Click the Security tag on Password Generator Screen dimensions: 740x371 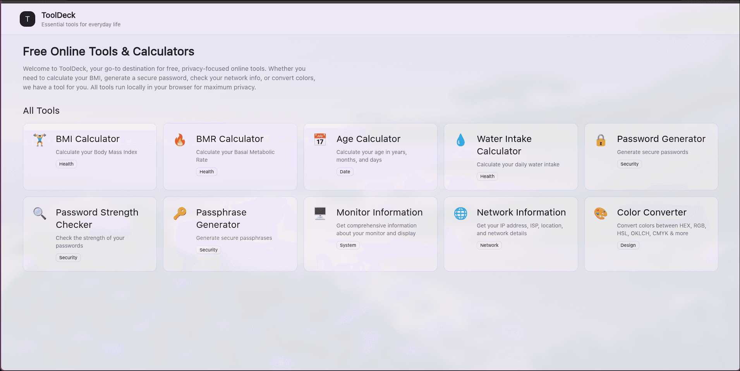629,164
